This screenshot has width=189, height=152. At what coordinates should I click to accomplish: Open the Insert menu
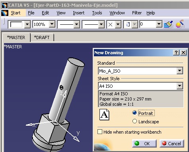[79, 13]
